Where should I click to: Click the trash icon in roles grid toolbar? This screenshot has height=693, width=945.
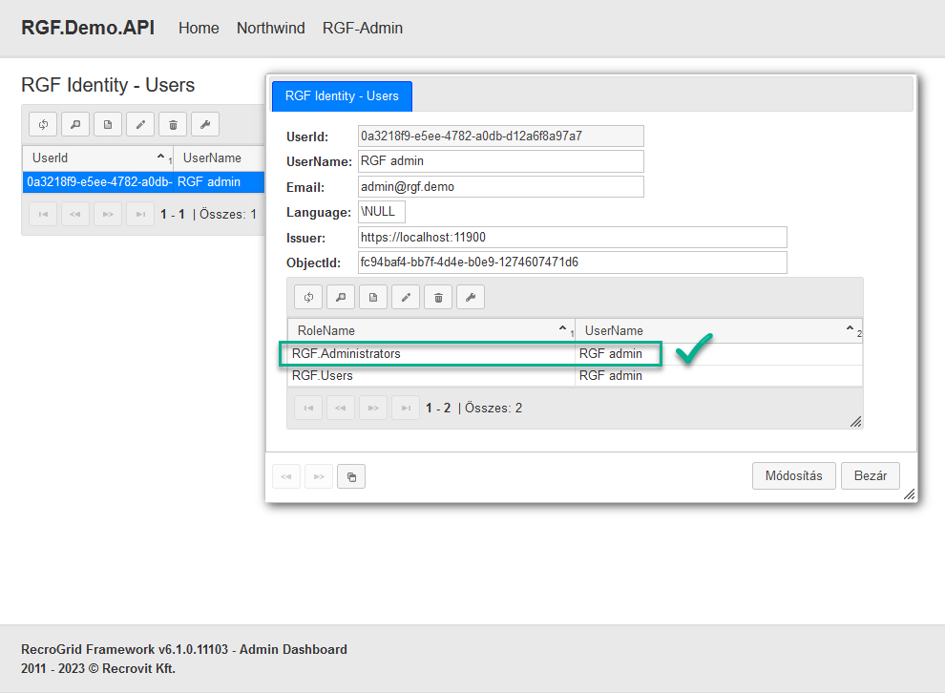438,297
